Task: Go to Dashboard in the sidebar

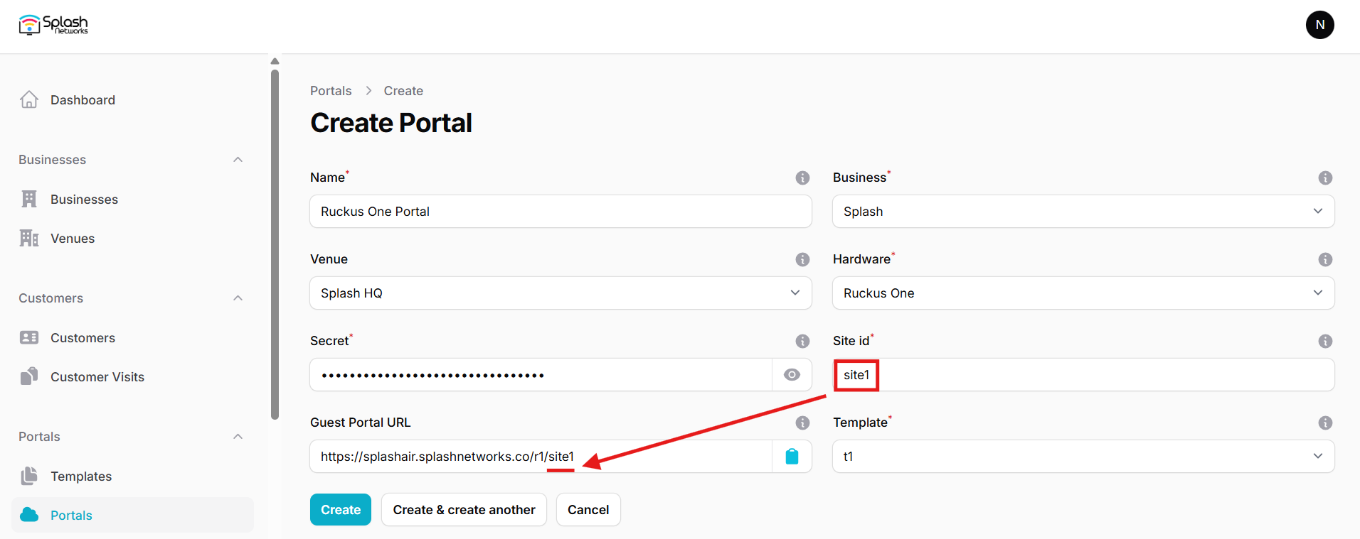Action: point(132,99)
